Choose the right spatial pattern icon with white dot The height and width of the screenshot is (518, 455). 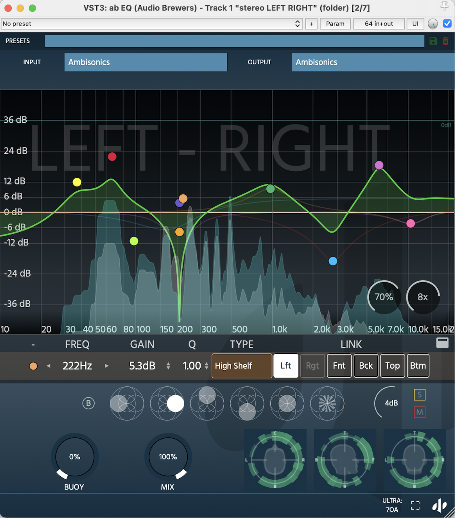(167, 403)
